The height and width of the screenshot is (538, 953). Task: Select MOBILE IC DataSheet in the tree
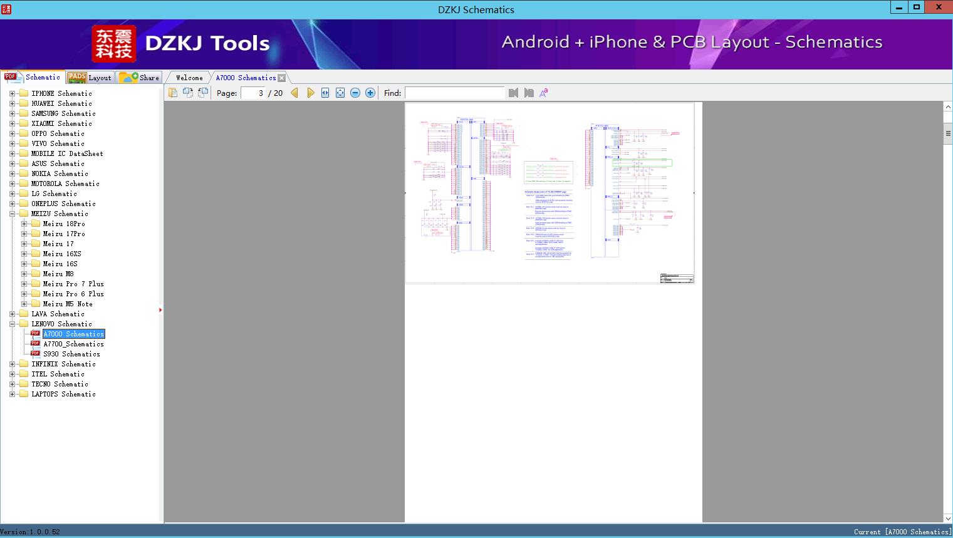67,153
